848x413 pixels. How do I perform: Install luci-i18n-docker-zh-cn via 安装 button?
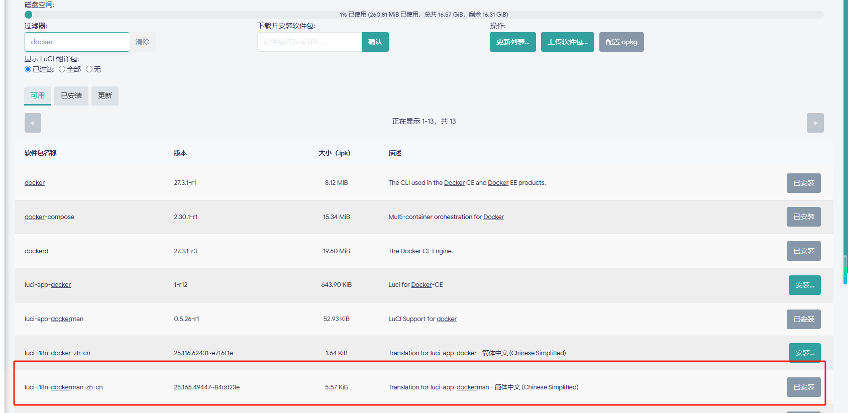click(804, 353)
